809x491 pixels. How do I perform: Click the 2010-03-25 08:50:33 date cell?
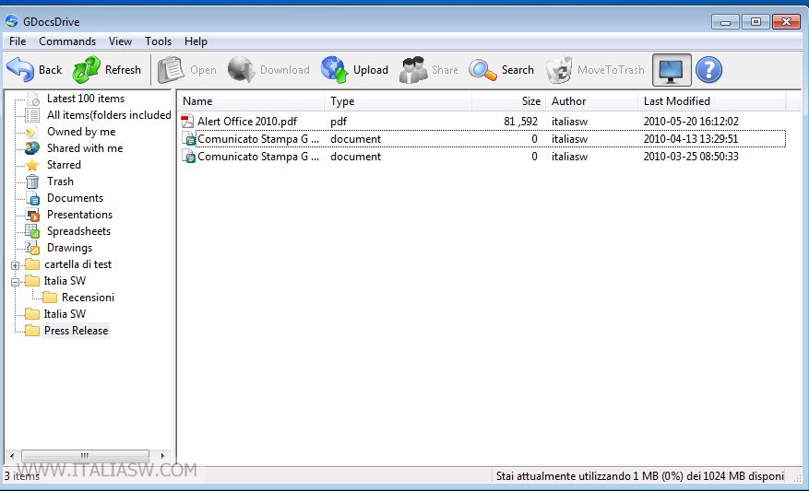coord(691,156)
